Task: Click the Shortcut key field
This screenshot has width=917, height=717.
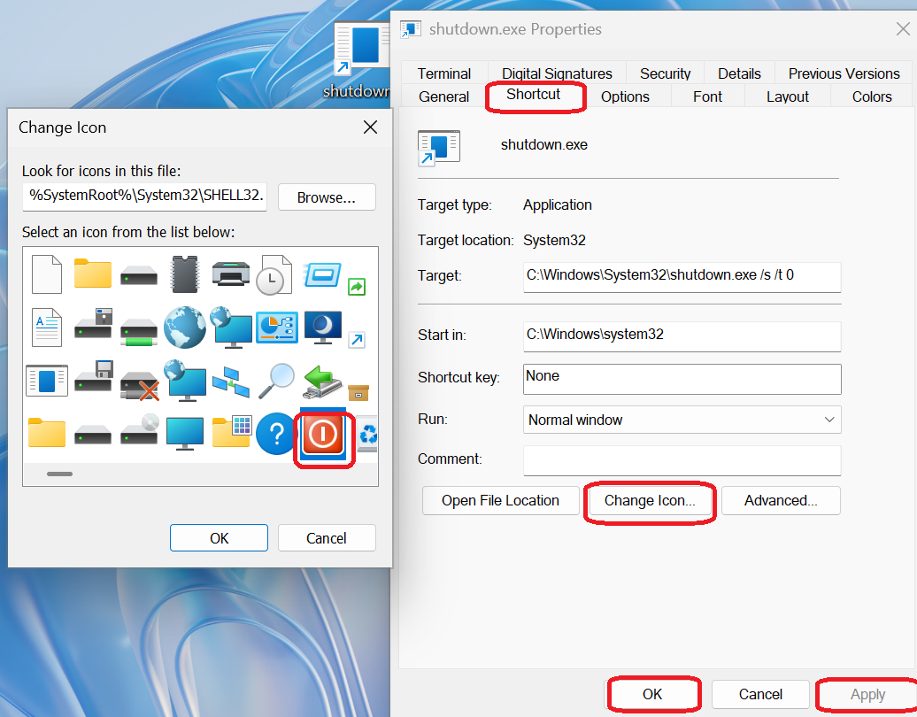Action: (682, 379)
